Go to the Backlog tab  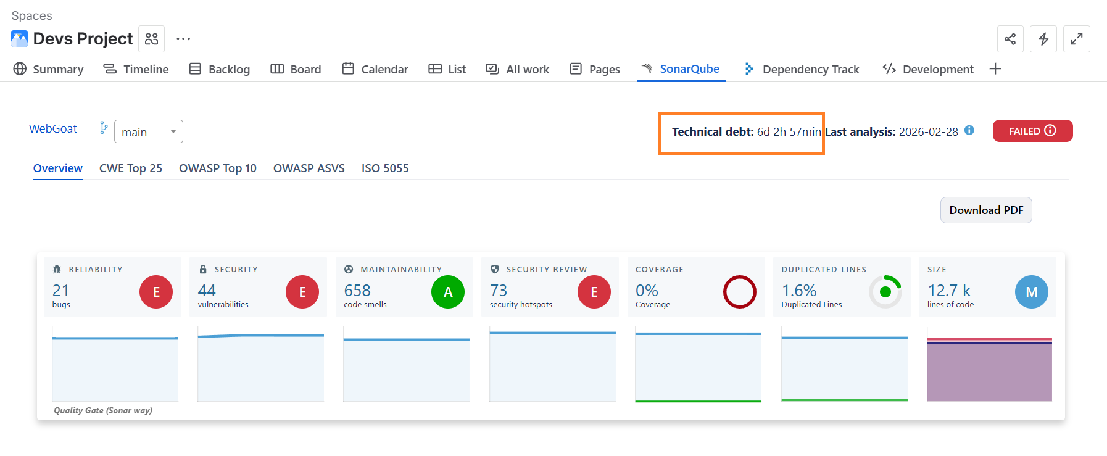(219, 69)
